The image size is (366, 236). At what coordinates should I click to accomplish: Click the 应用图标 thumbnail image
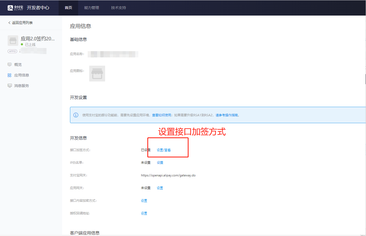click(x=97, y=74)
